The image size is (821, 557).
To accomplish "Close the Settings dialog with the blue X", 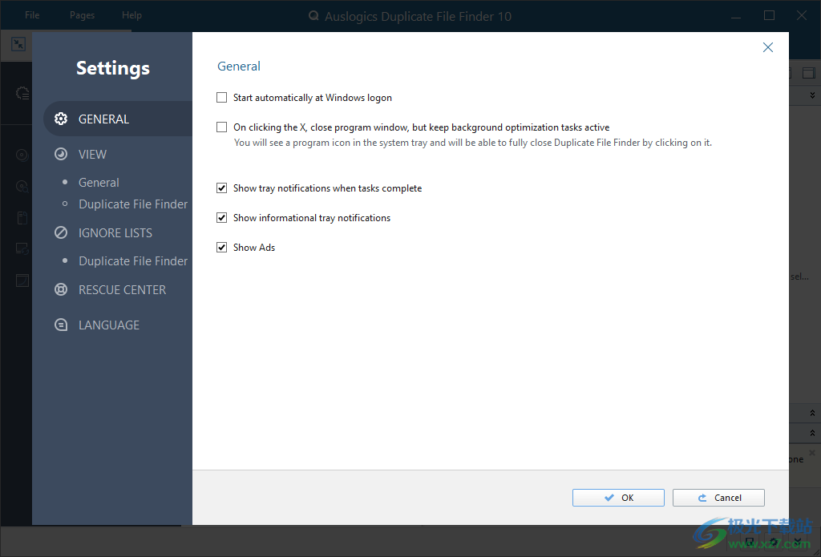I will coord(767,47).
